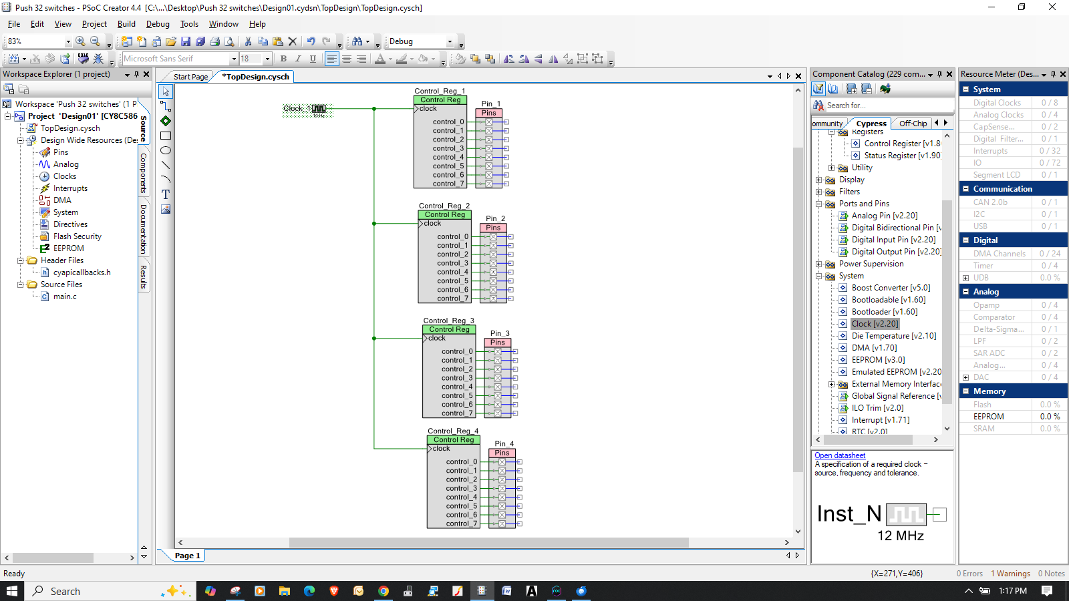Open the font color picker

380,59
